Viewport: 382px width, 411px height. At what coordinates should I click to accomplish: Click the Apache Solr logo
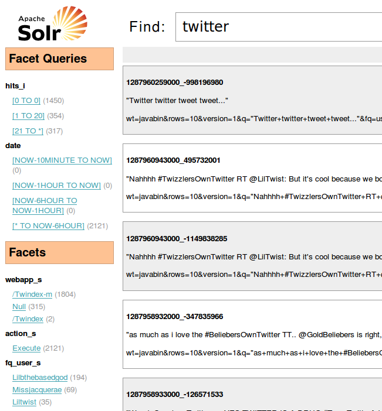(52, 24)
